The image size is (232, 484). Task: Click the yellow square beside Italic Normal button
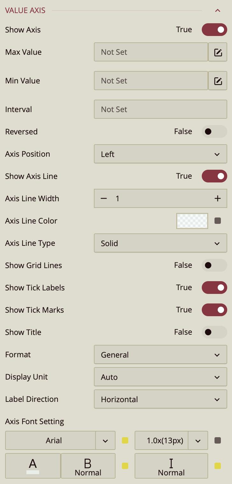[x=218, y=466]
